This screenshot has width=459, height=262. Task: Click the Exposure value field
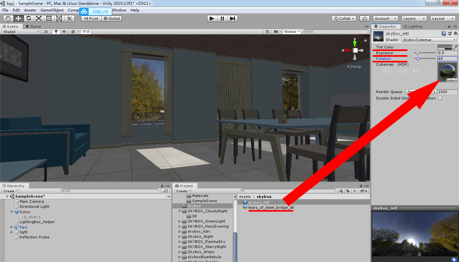448,53
